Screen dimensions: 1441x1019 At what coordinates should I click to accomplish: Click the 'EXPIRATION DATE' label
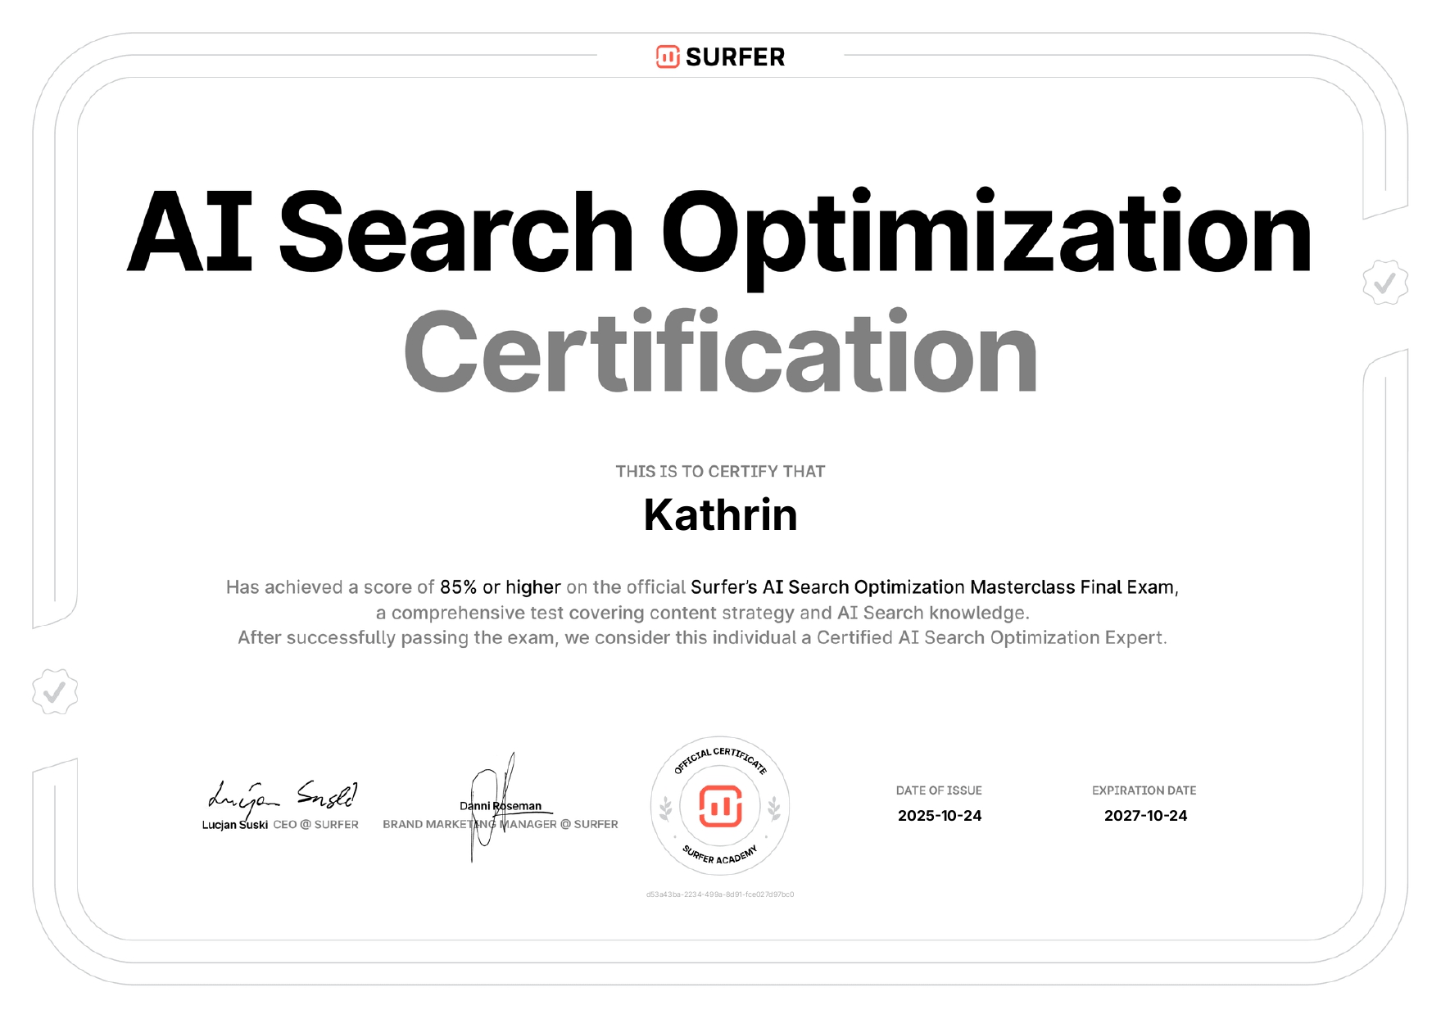pyautogui.click(x=1144, y=790)
